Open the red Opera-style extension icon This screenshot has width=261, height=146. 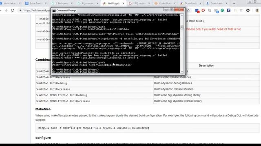[x=203, y=11]
